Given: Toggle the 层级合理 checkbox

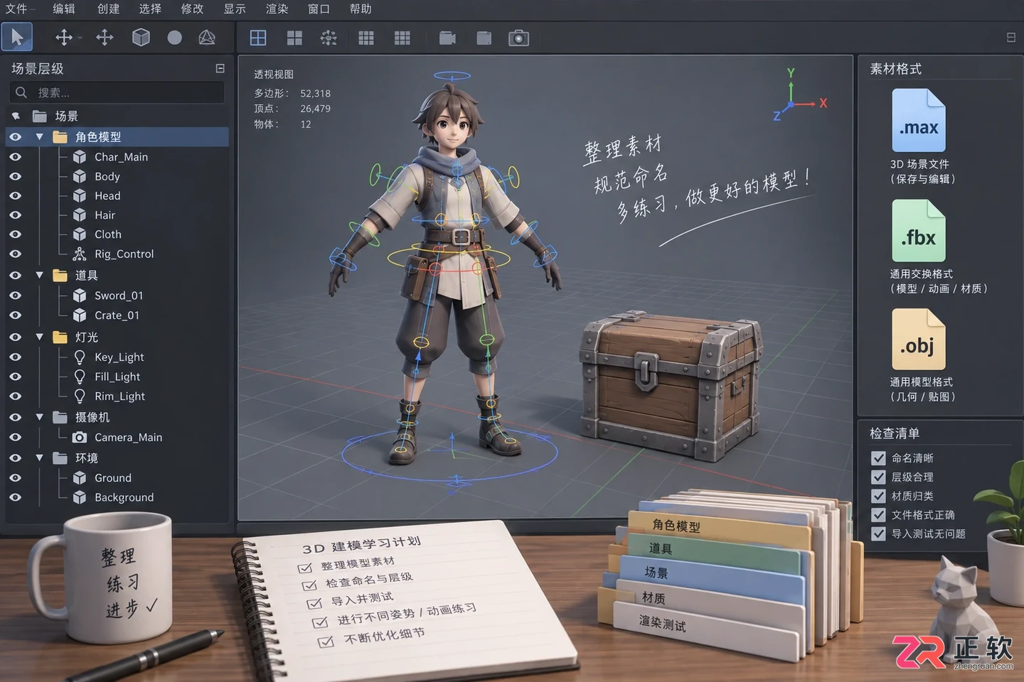Looking at the screenshot, I should 878,477.
